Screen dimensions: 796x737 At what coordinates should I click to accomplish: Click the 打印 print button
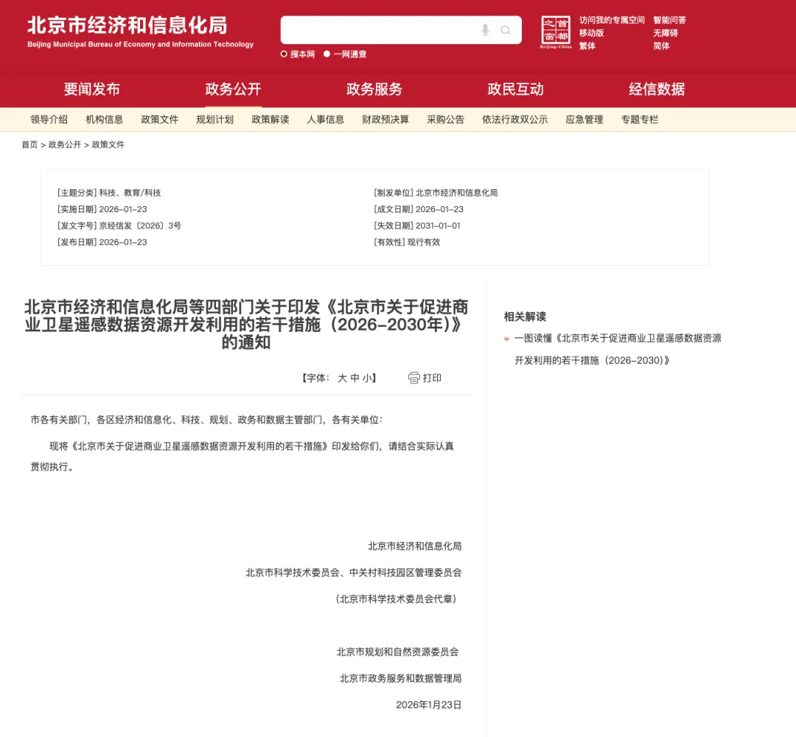click(425, 378)
